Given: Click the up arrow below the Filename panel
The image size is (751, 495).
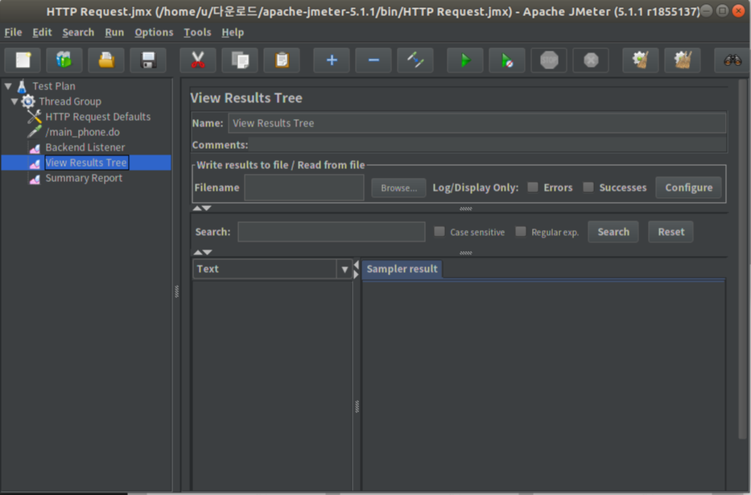Looking at the screenshot, I should pyautogui.click(x=197, y=208).
